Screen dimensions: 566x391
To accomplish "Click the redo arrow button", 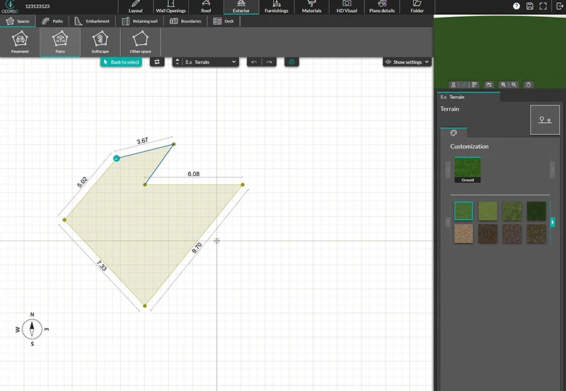I will pyautogui.click(x=269, y=62).
